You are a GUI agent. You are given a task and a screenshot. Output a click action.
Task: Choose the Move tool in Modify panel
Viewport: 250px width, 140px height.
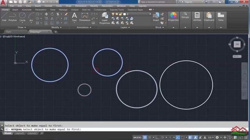pos(46,14)
